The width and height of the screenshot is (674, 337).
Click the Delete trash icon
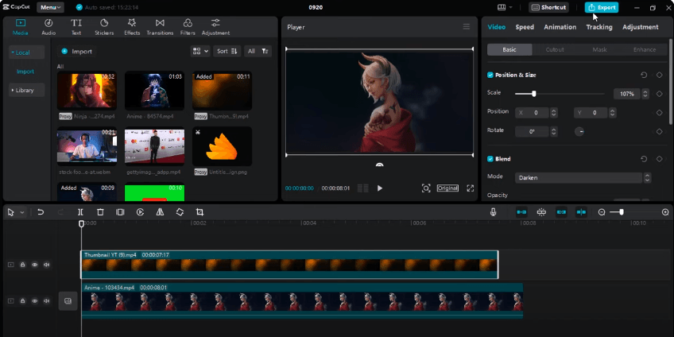coord(100,212)
